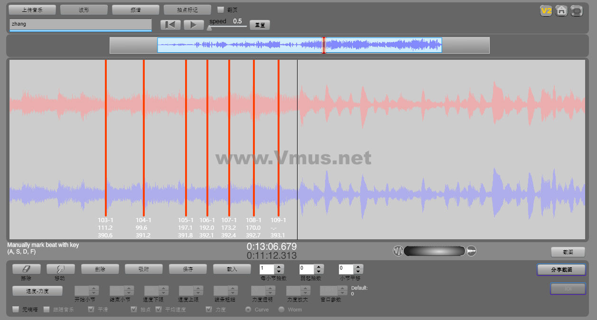Click the 104-1 beat marker line
597x320 pixels.
pyautogui.click(x=144, y=138)
